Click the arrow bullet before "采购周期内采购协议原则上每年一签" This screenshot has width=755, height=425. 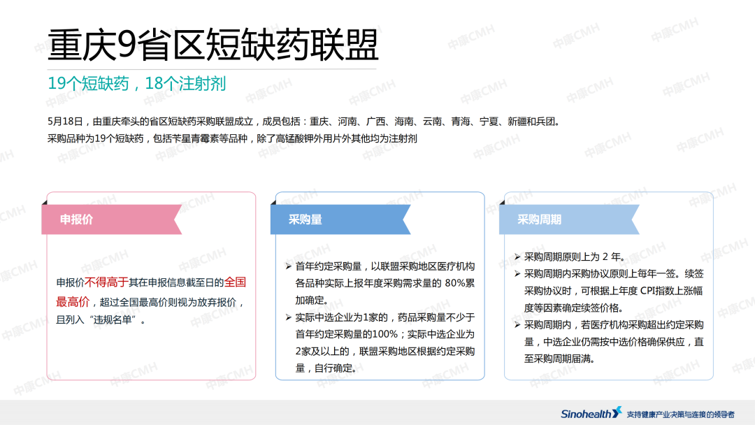(517, 274)
